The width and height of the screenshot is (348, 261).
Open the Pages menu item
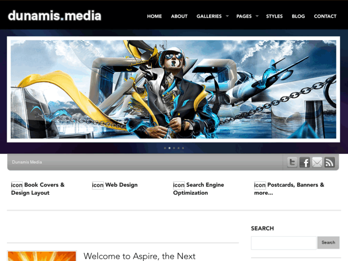click(x=244, y=16)
